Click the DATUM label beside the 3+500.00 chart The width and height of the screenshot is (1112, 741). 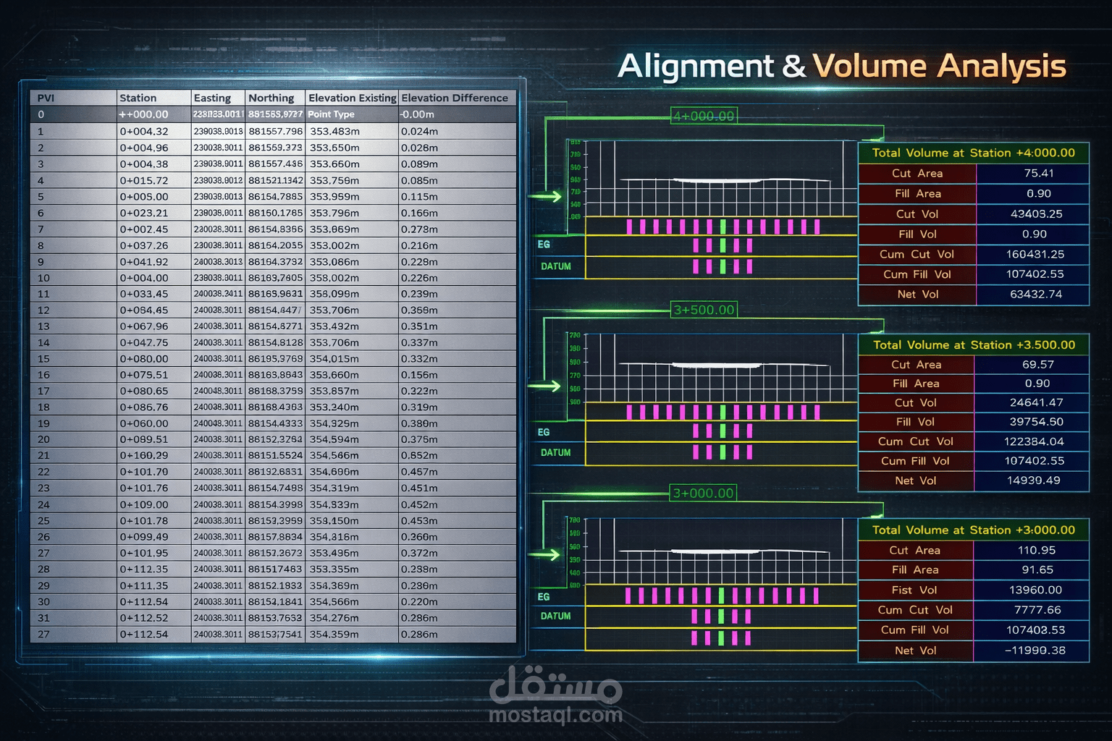[x=556, y=452]
